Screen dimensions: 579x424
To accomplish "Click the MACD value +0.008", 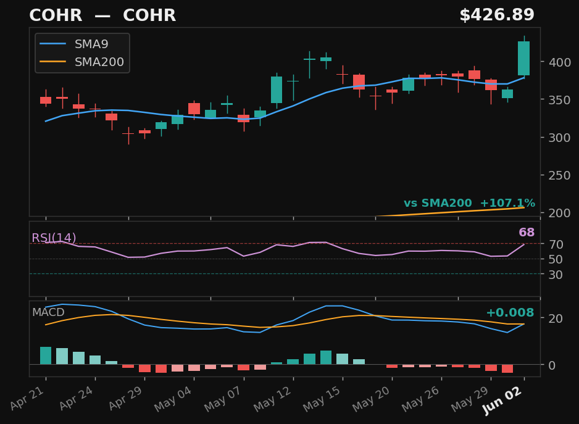I will pyautogui.click(x=510, y=312).
